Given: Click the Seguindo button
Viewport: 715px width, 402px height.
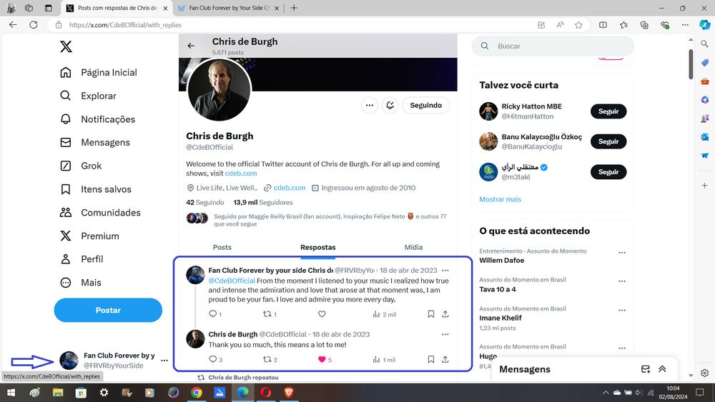Looking at the screenshot, I should click(x=426, y=105).
